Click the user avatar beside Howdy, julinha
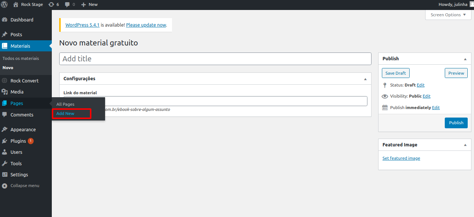The height and width of the screenshot is (217, 474). [471, 4]
